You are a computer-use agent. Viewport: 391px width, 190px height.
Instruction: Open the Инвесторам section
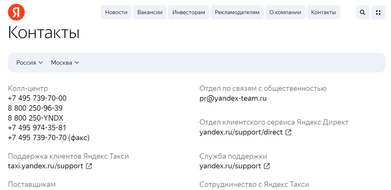tap(188, 12)
